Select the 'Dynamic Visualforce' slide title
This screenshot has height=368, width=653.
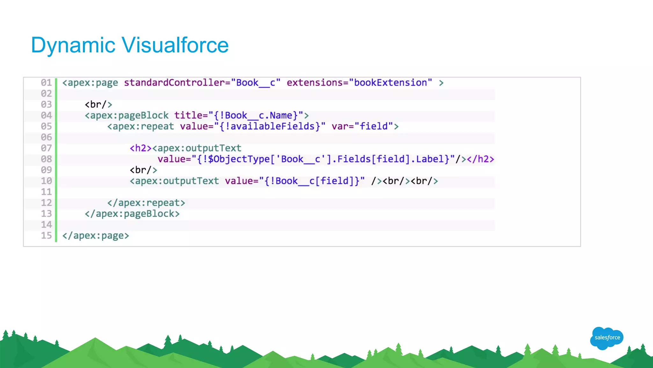(x=130, y=45)
